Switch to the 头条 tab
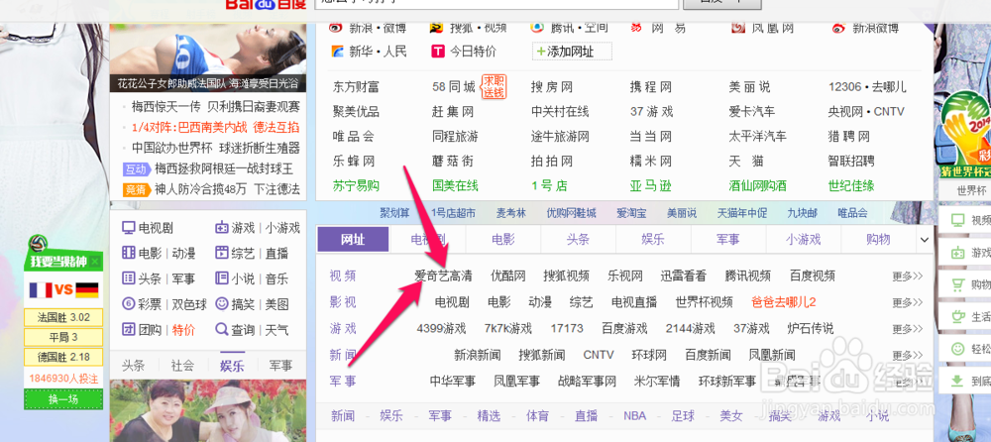This screenshot has height=442, width=991. coord(578,240)
